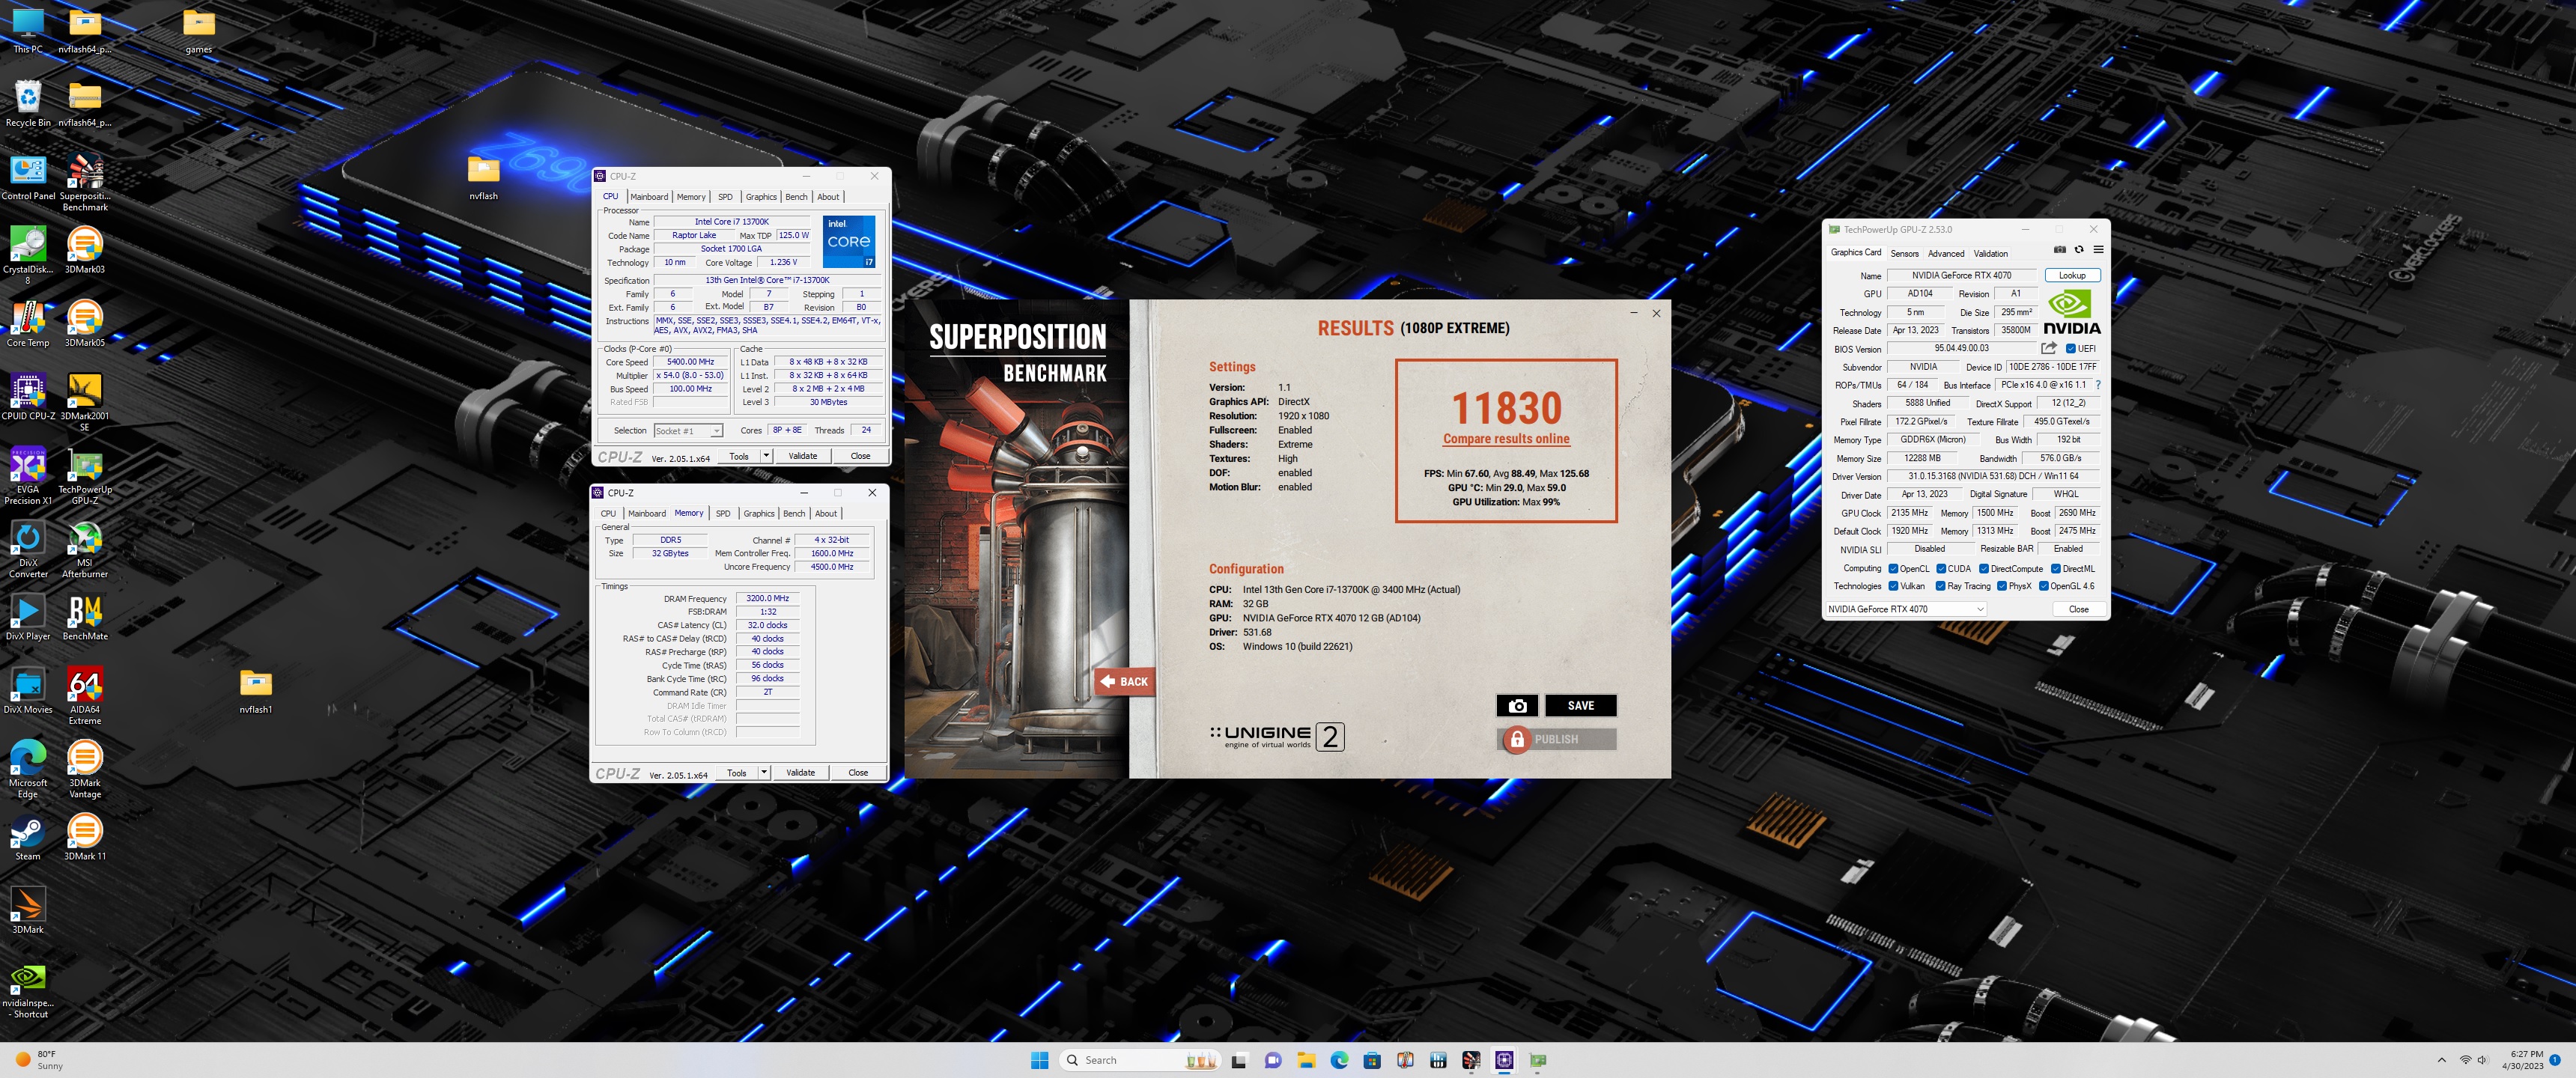Open CrystalDiskMark desktop icon

[x=28, y=255]
